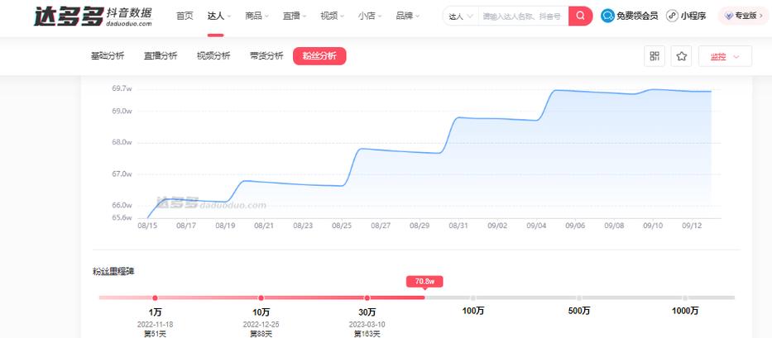The width and height of the screenshot is (772, 338).
Task: Select the active 粉丝分析 tab
Action: tap(319, 56)
